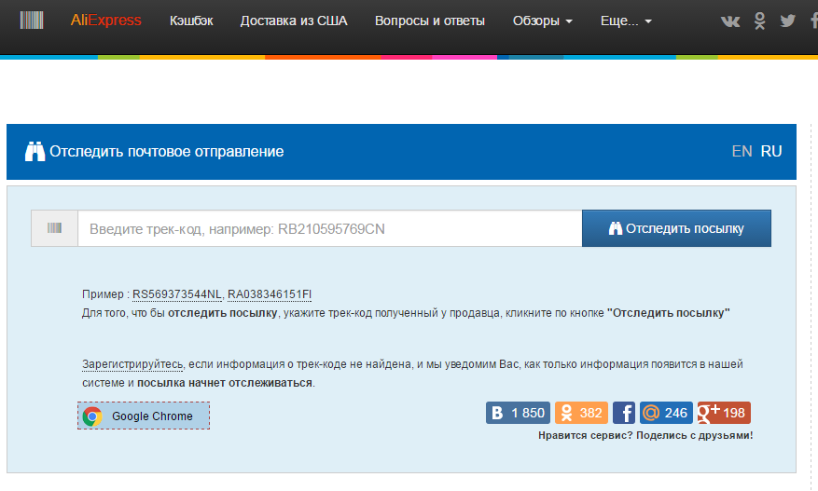Expand the Еще... dropdown menu

coord(626,20)
